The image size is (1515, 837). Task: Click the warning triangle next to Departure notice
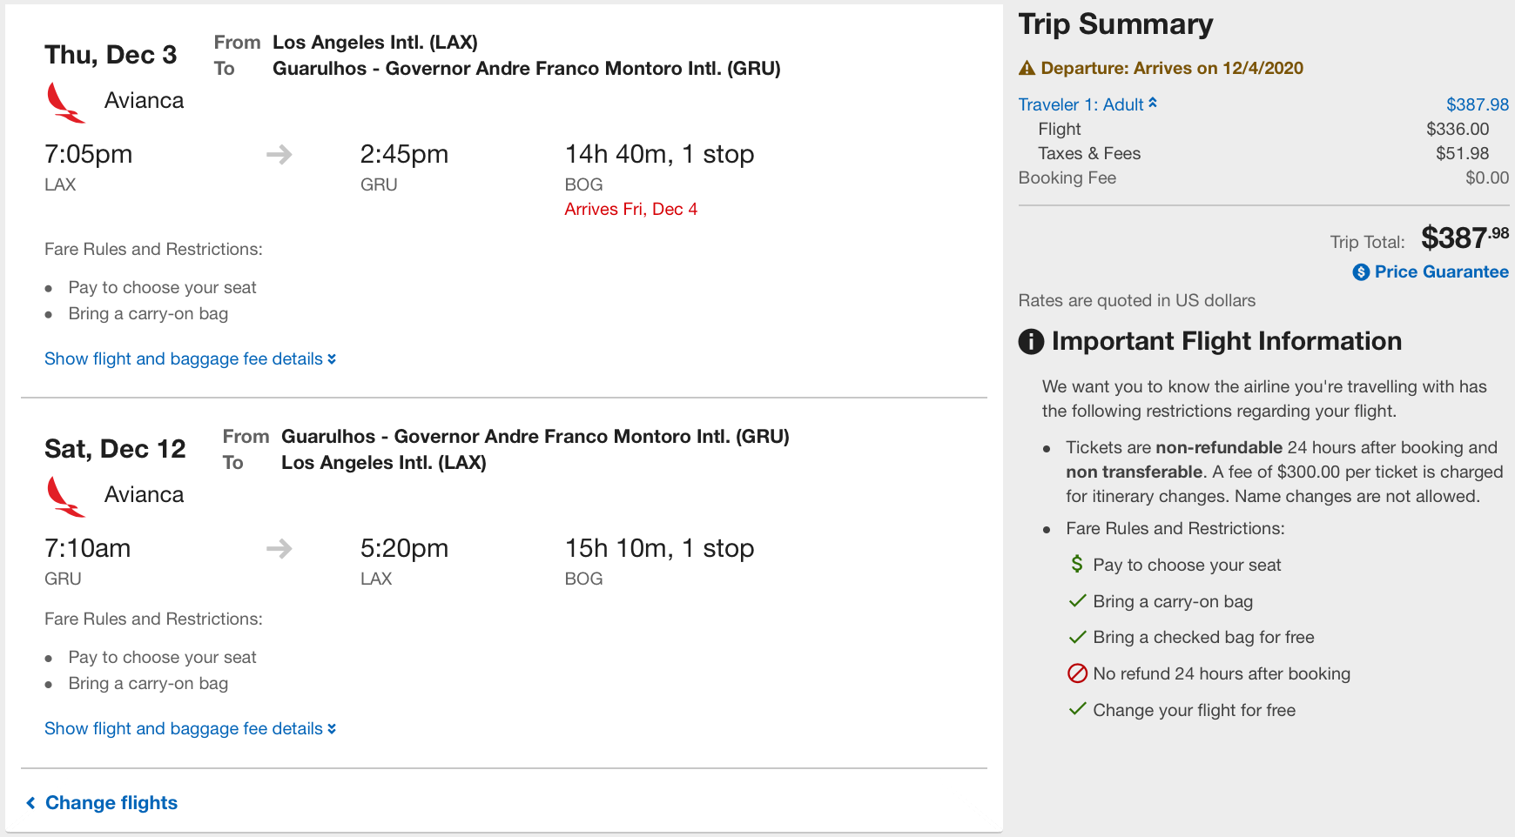1027,68
